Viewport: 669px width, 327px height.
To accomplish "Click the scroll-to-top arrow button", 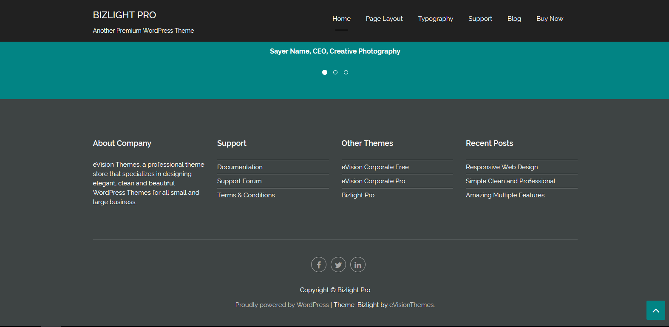I will pyautogui.click(x=655, y=310).
